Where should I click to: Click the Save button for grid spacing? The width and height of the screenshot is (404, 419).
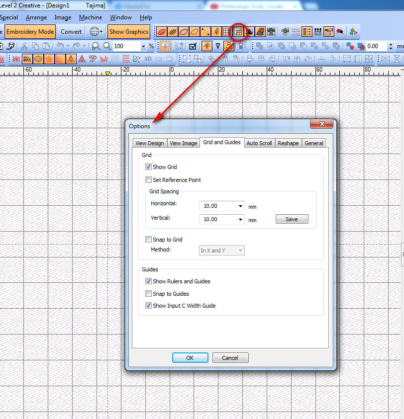(x=292, y=219)
